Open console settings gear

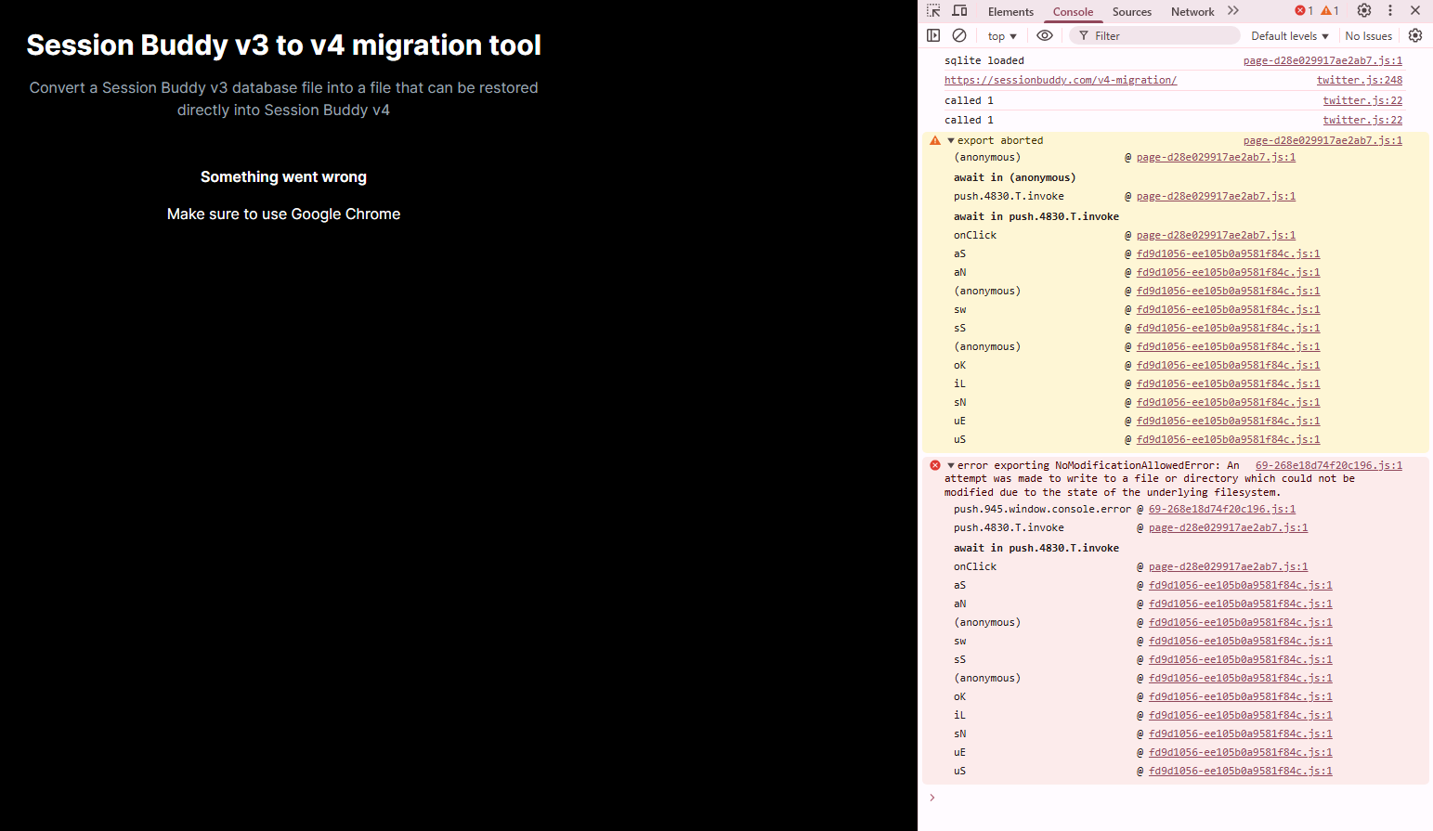[1415, 35]
